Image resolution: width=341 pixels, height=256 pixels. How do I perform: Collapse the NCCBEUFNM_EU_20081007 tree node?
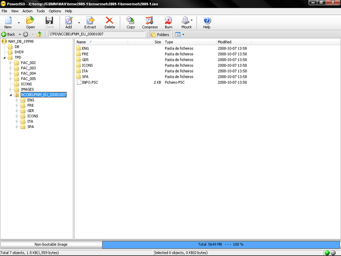click(11, 95)
